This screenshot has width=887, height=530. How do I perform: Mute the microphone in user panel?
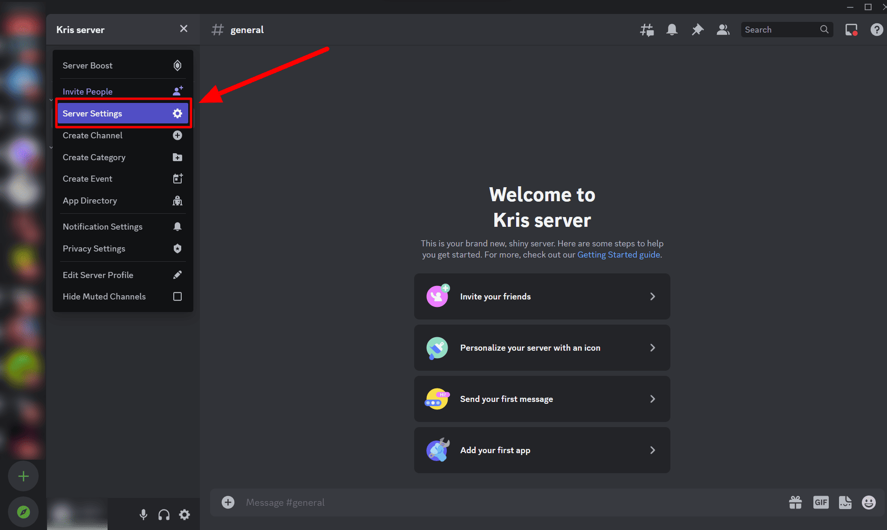point(143,515)
